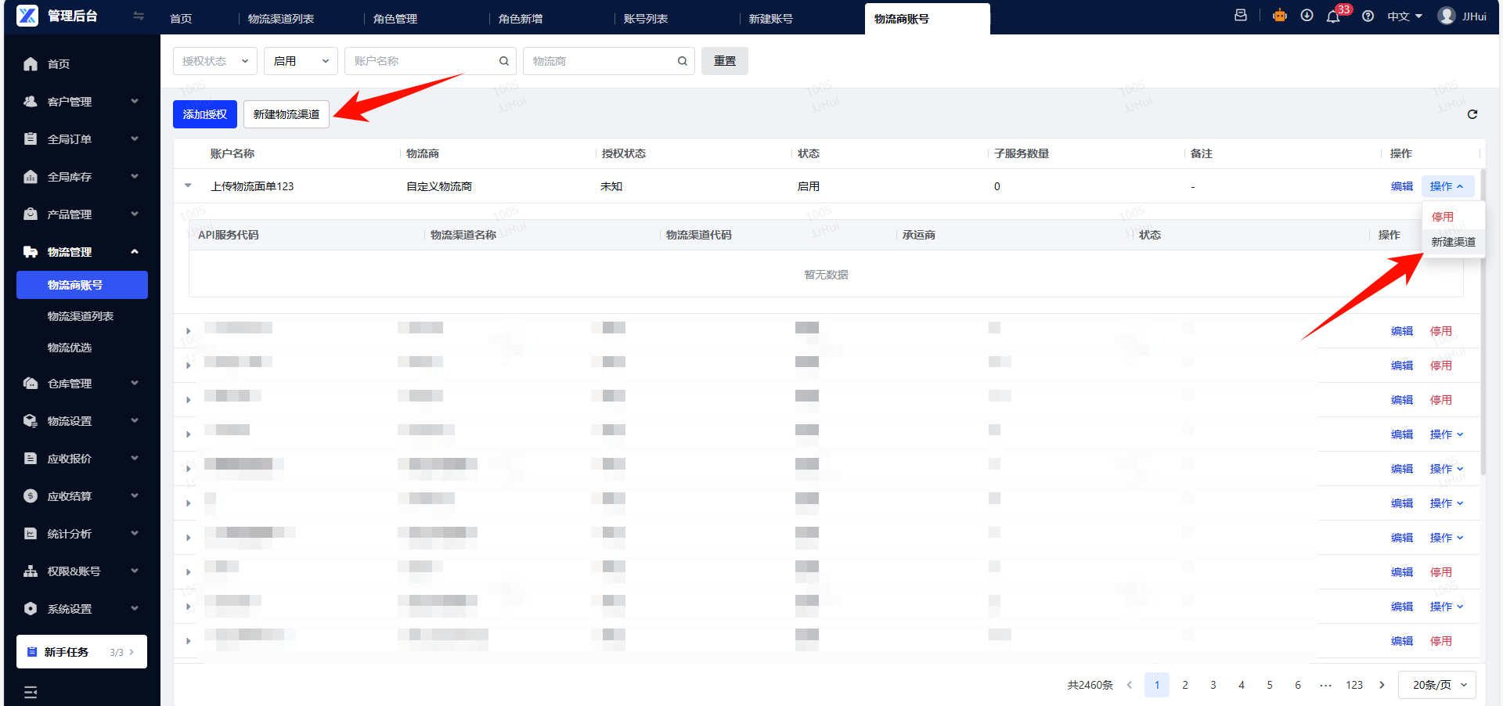The image size is (1503, 706).
Task: Click the orange robot assistant icon
Action: pos(1280,16)
